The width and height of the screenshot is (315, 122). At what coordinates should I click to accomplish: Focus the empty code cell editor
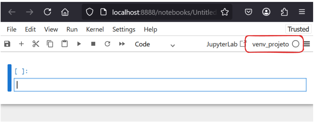160,85
